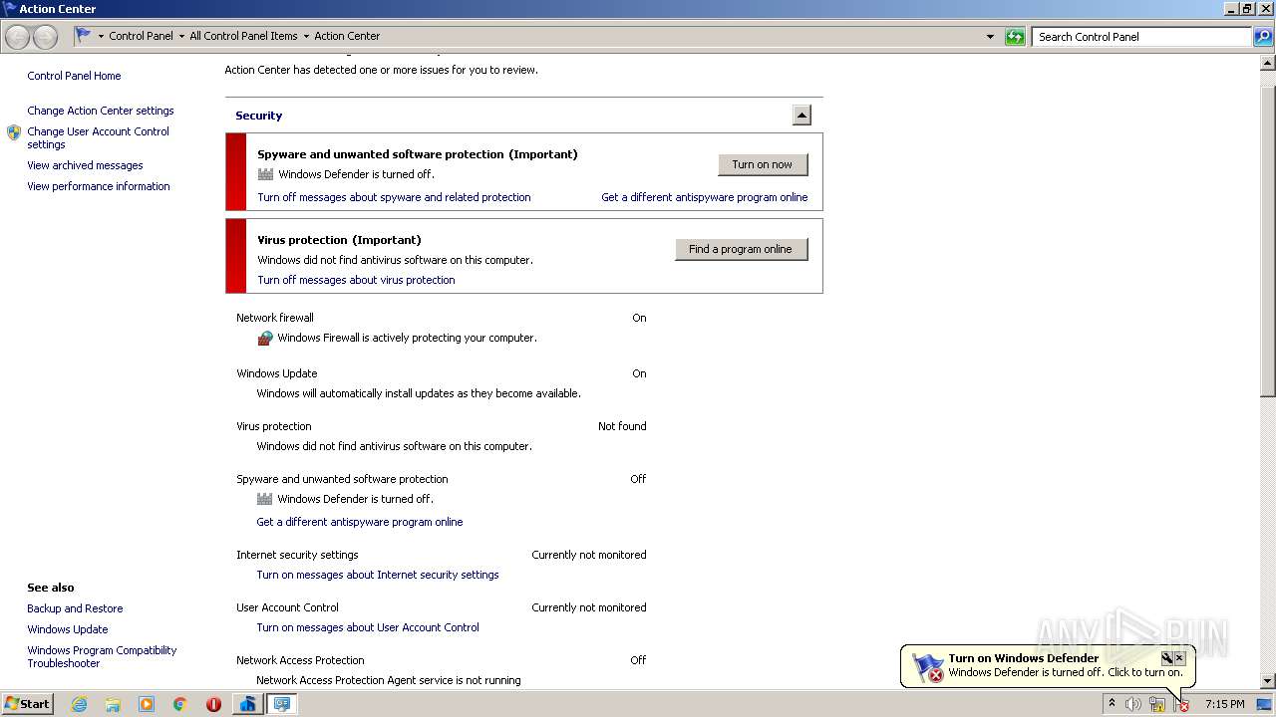Viewport: 1276px width, 717px height.
Task: Click the Windows Defender balloon message text
Action: [x=1066, y=672]
